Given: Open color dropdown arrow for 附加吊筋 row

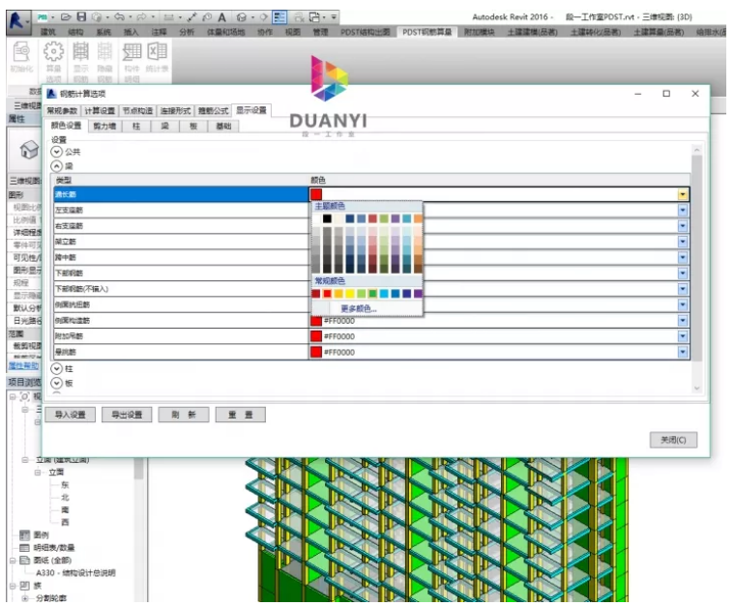Looking at the screenshot, I should click(x=683, y=336).
